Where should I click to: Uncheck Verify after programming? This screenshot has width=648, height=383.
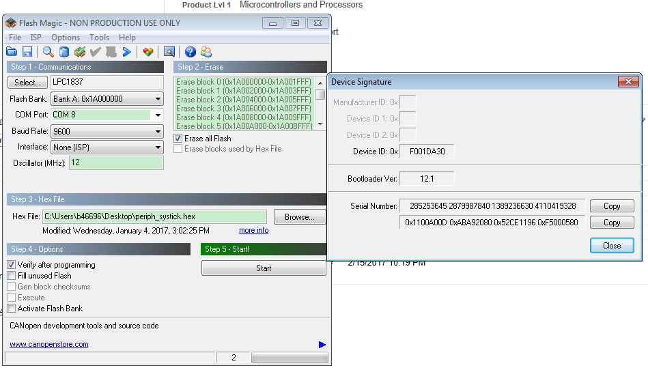click(x=12, y=265)
